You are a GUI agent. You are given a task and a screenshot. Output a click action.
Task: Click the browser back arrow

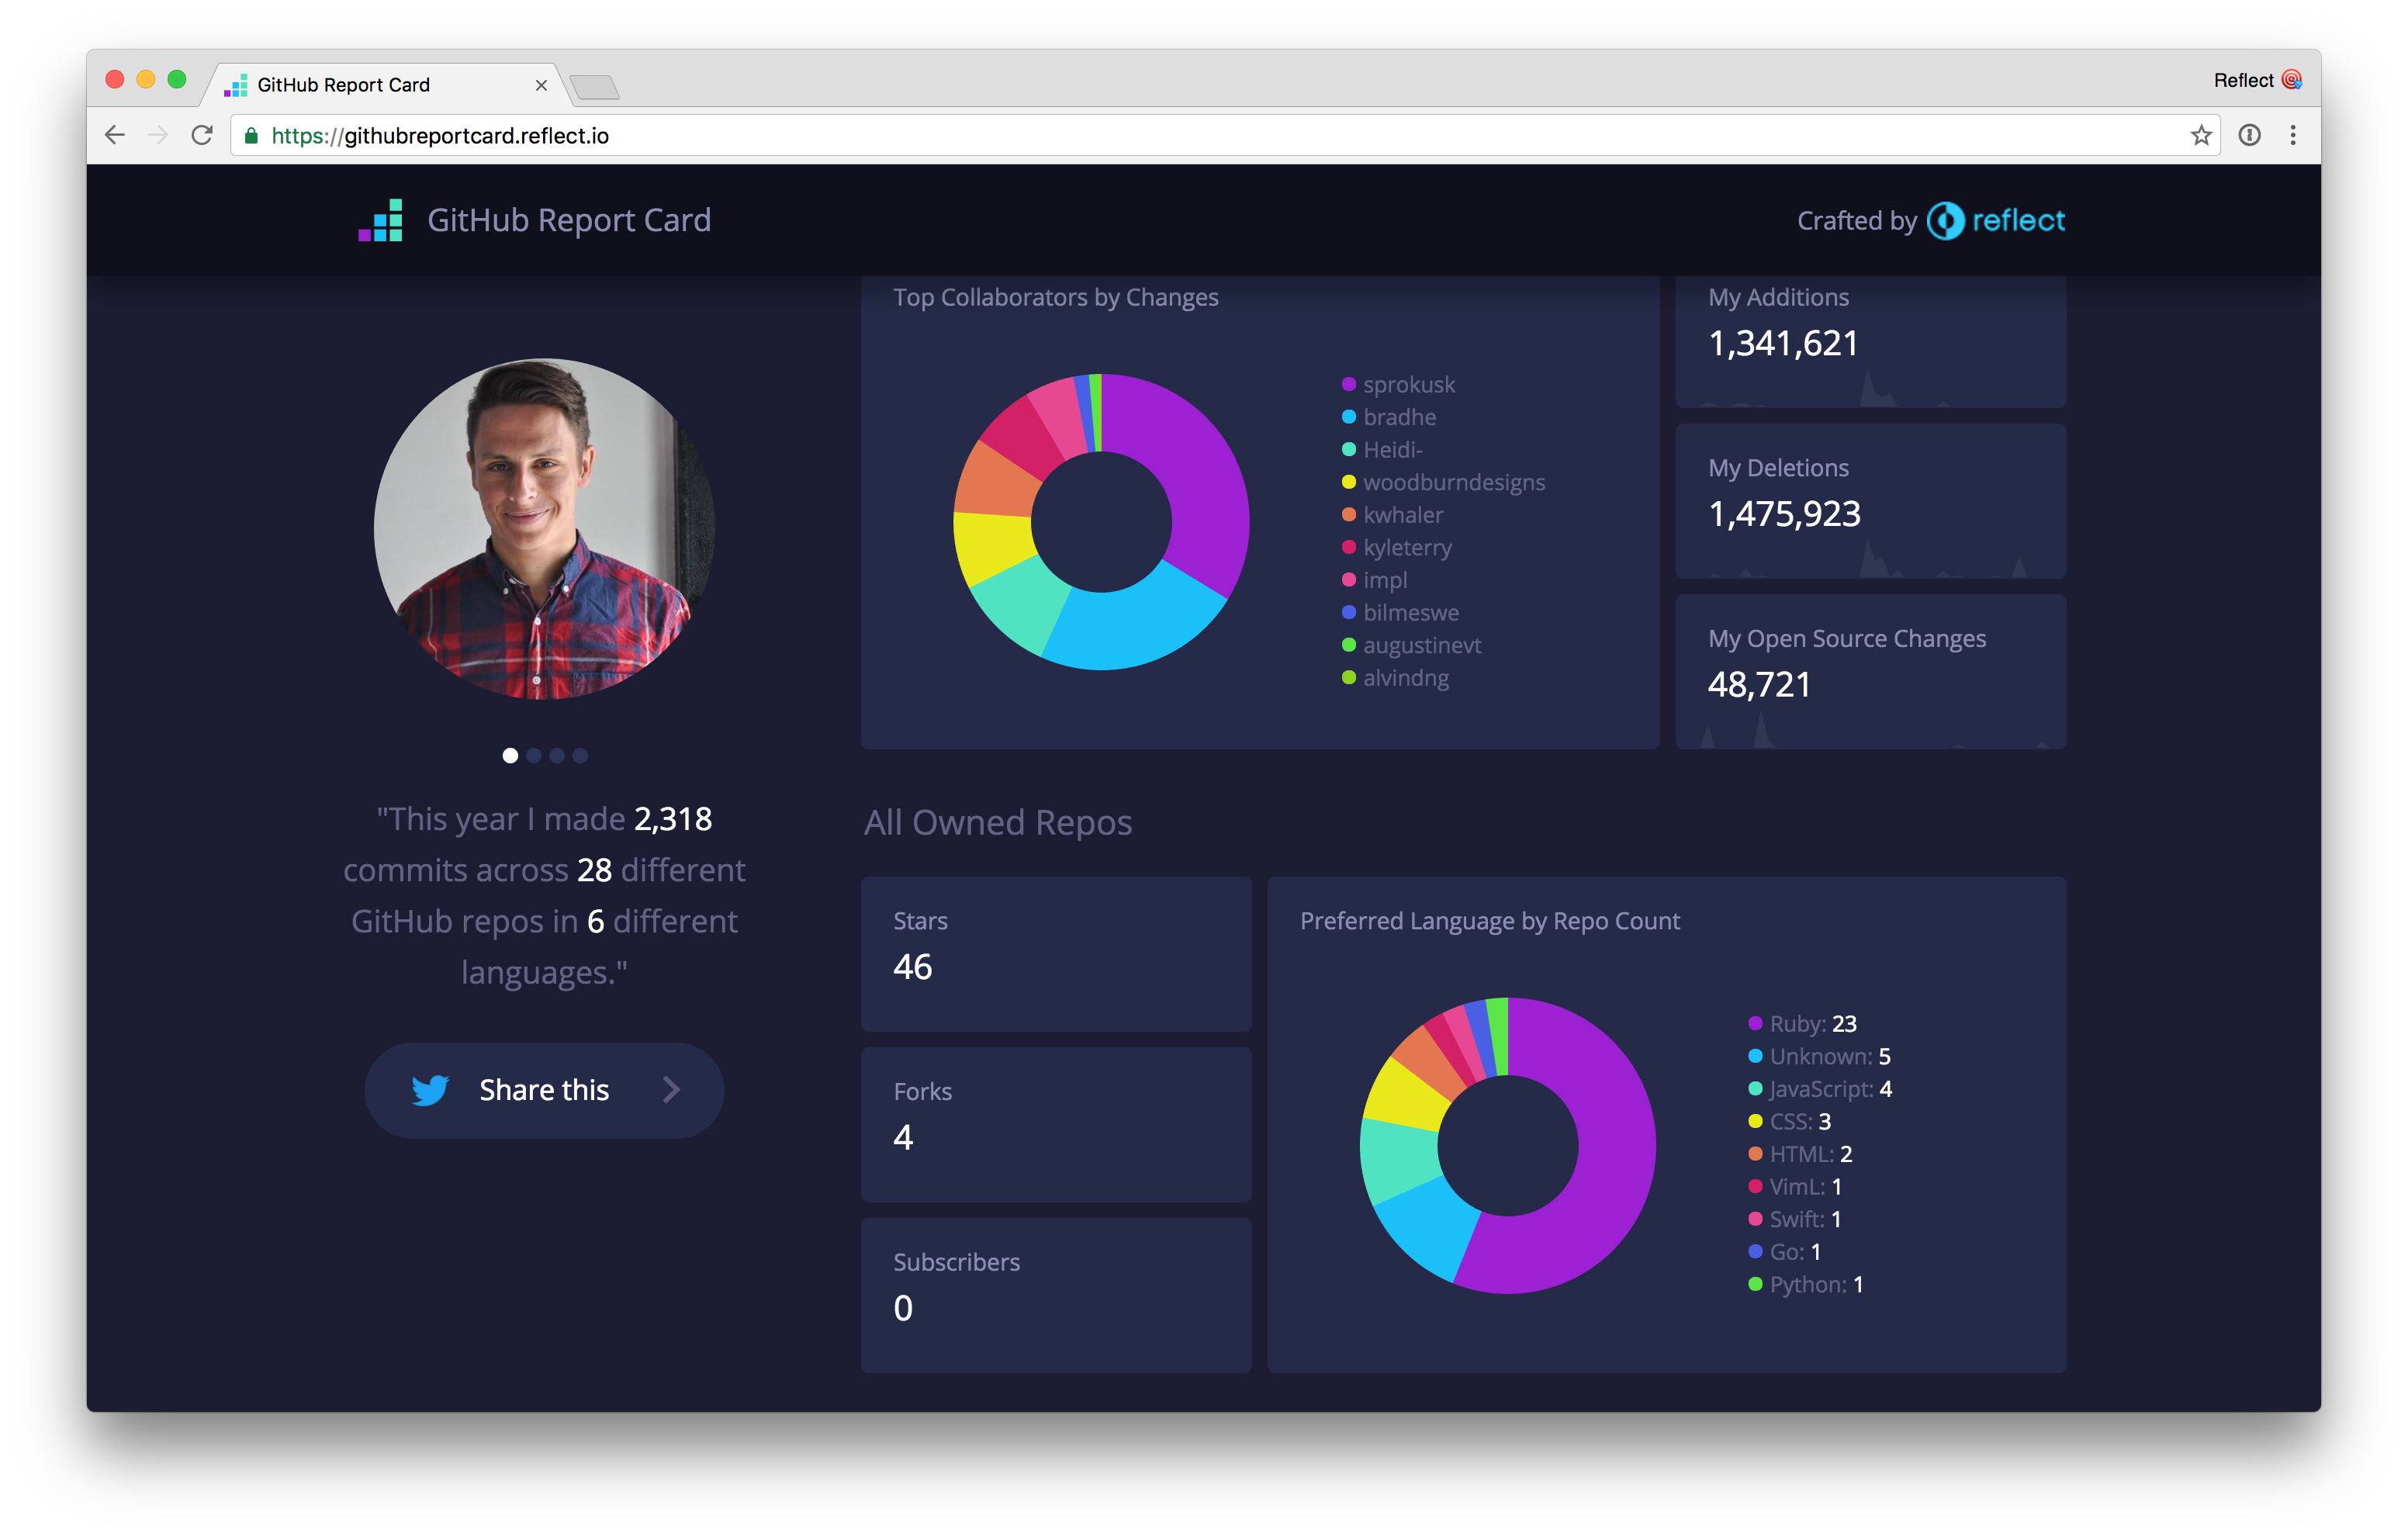[x=115, y=135]
